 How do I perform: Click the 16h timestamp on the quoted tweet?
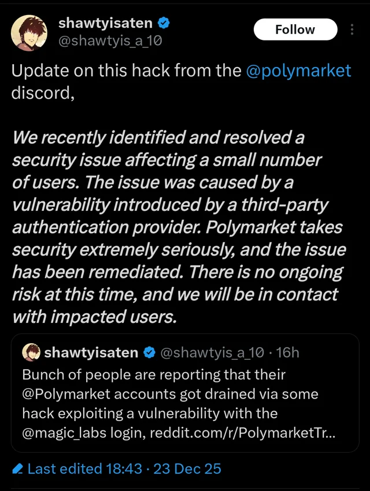click(288, 352)
